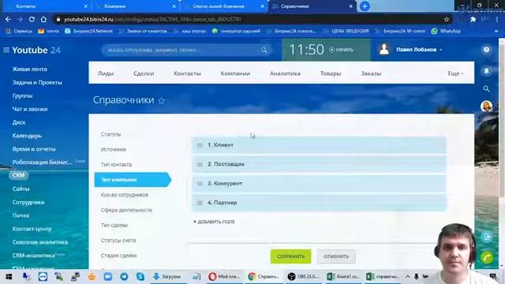505x284 pixels.
Task: Open the Windows Start menu
Action: coord(9,276)
